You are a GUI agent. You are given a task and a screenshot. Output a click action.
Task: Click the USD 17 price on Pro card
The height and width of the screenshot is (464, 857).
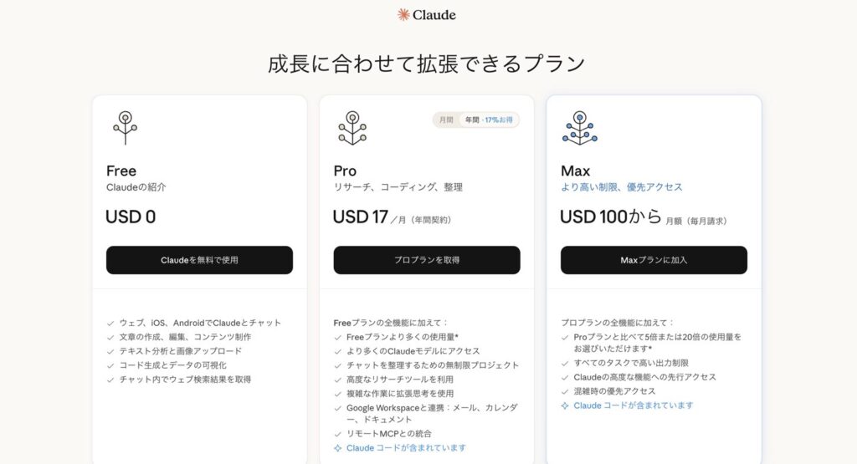(360, 217)
